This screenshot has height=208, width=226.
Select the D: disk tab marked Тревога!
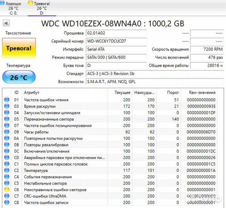click(42, 8)
